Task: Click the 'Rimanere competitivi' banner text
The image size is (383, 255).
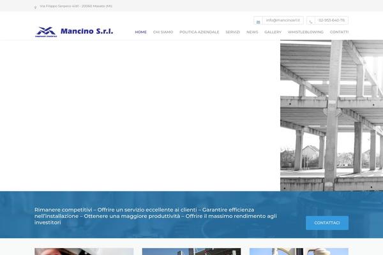Action: point(156,216)
